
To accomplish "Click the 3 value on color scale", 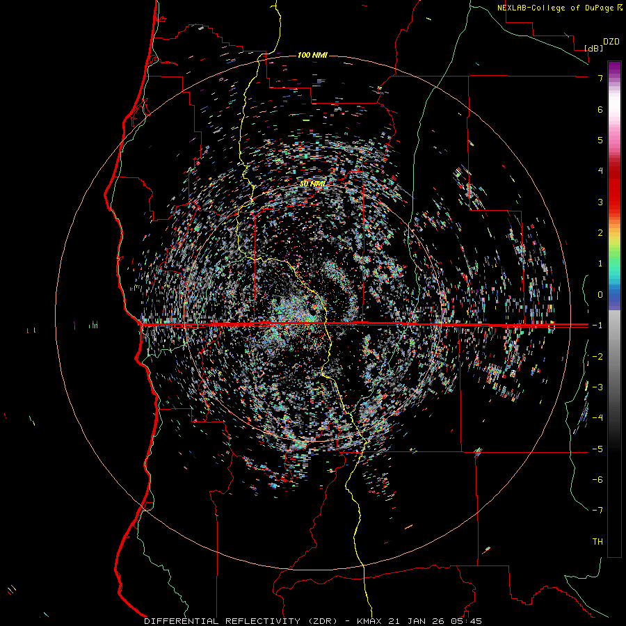I will (x=600, y=202).
